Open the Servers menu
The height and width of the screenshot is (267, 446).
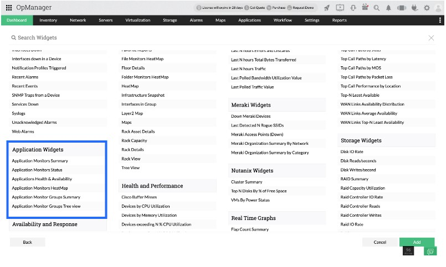105,20
